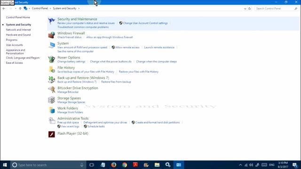
Task: Go back with the back arrow
Action: point(4,8)
